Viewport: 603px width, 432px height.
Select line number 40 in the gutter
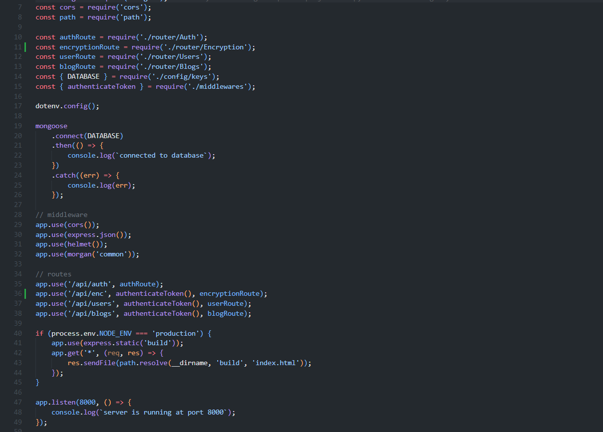click(x=17, y=333)
